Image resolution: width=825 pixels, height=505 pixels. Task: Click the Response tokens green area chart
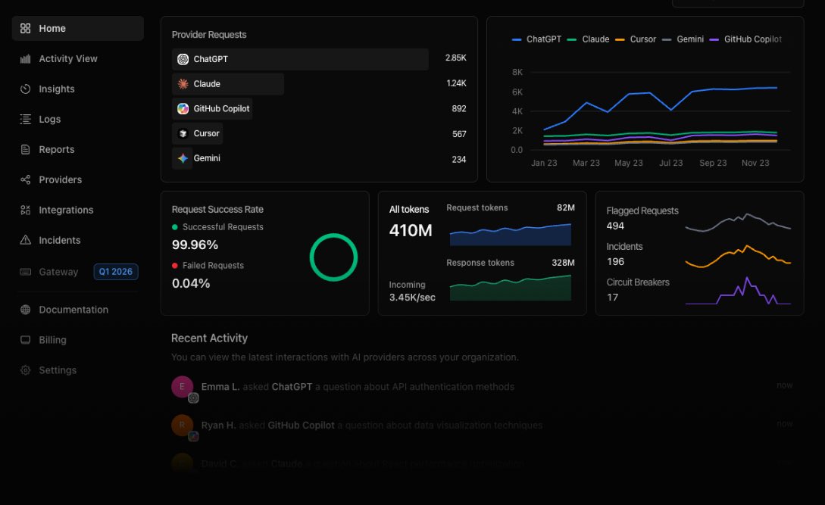tap(511, 288)
